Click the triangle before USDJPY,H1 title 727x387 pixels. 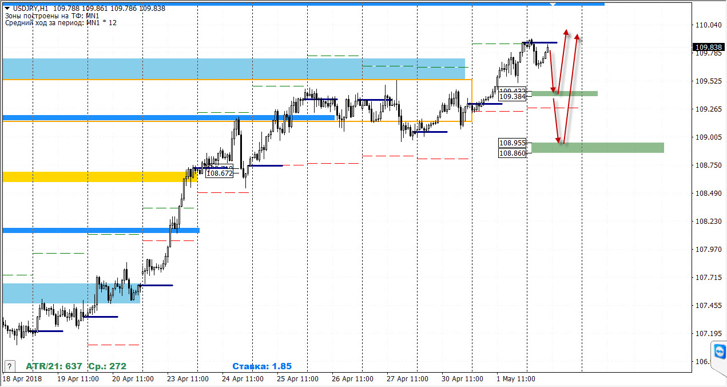pyautogui.click(x=7, y=9)
